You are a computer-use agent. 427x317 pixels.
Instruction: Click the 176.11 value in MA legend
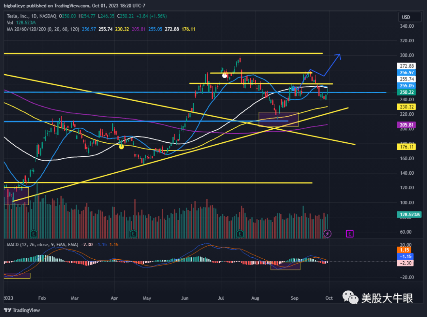[x=189, y=29]
